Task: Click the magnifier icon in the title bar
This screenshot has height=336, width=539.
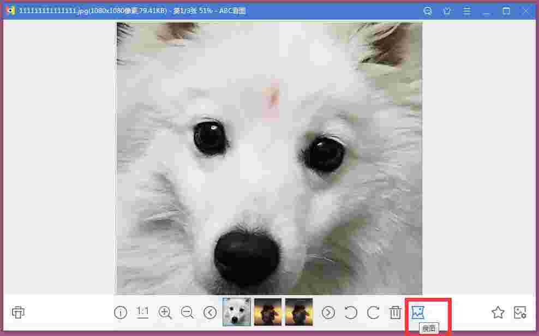Action: 428,10
